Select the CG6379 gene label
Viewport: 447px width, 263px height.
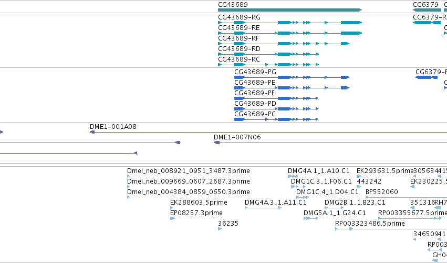tap(425, 5)
